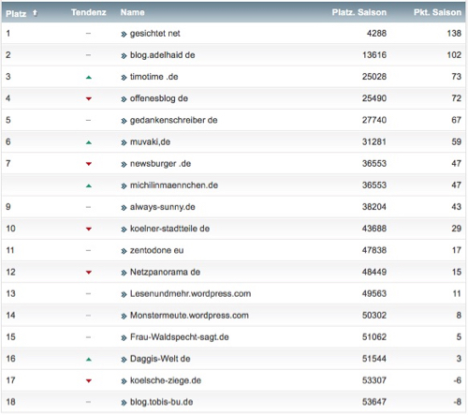Click the red down arrow for newsburger.de
Viewport: 468px width, 415px height.
coord(89,164)
